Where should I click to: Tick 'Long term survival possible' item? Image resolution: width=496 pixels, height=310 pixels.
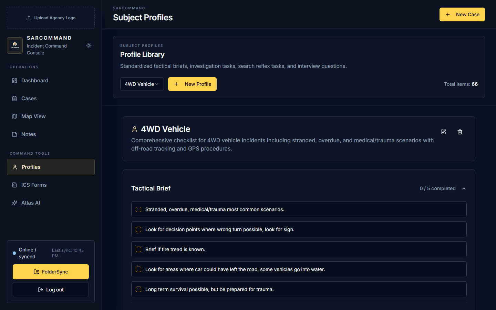click(138, 289)
